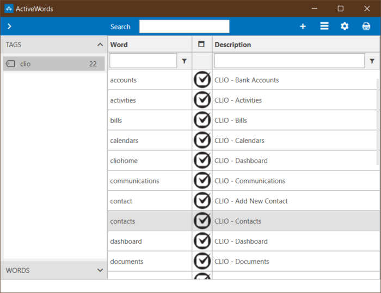Toggle the checkmark for contacts row
This screenshot has width=381, height=293.
click(202, 221)
